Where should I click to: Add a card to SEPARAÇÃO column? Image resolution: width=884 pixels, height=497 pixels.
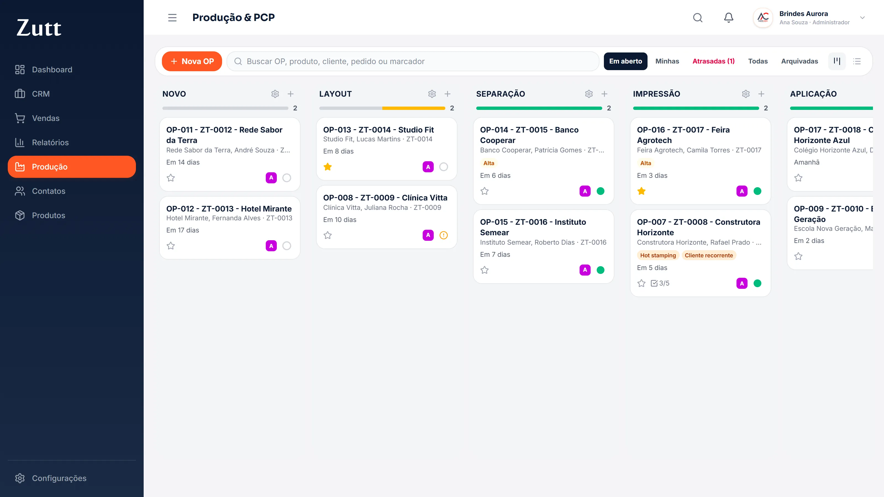pyautogui.click(x=604, y=94)
